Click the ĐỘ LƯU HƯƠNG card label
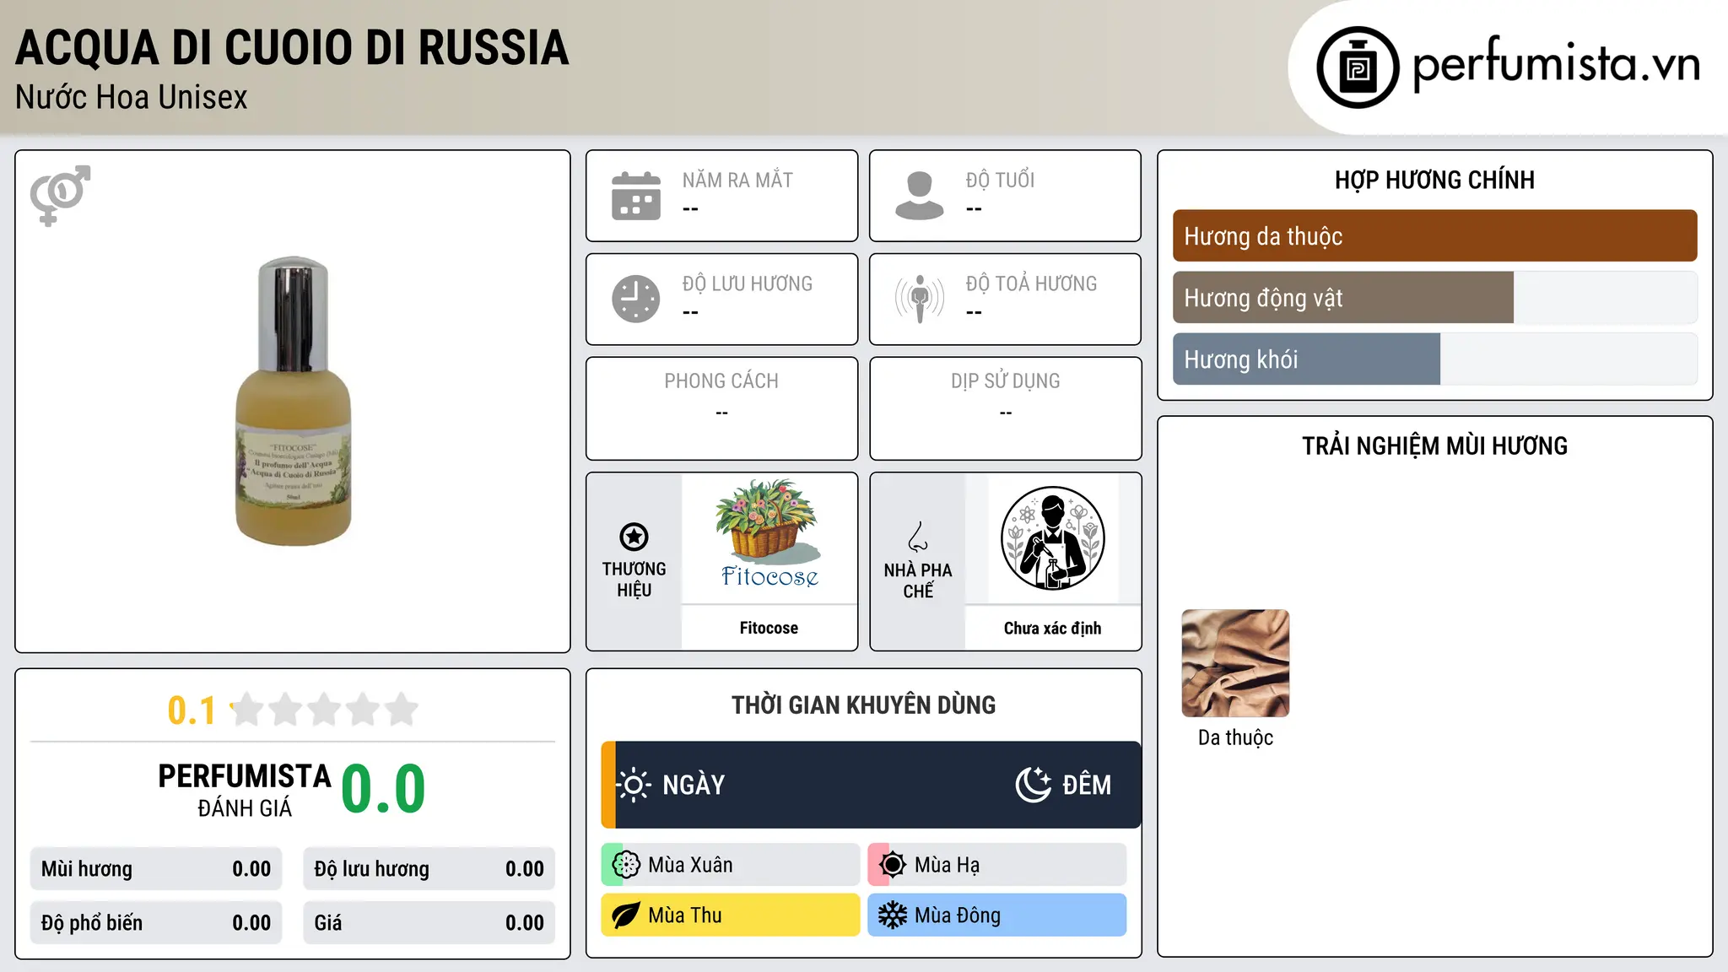The height and width of the screenshot is (972, 1728). (x=748, y=283)
